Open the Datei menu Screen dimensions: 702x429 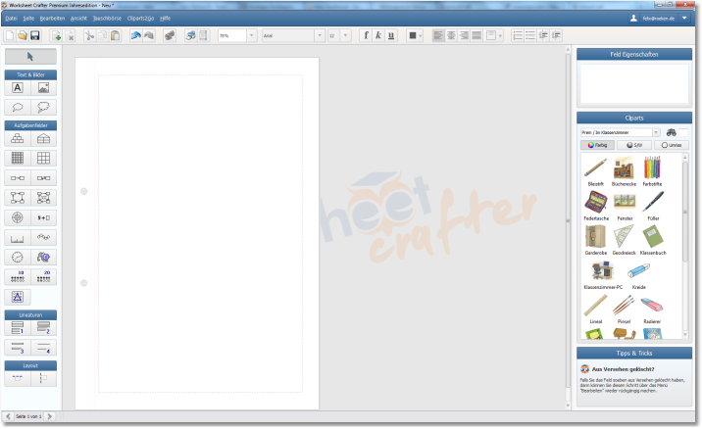coord(11,19)
